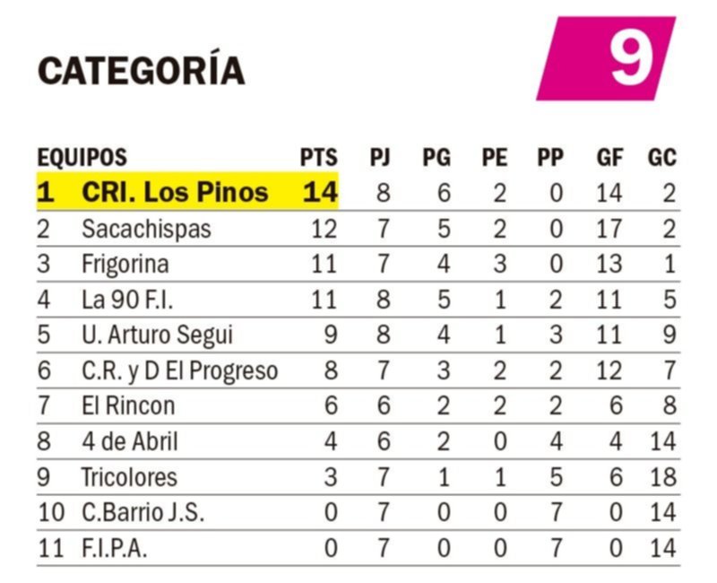Viewport: 717px width, 583px height.
Task: Click the 4 de Abril team name
Action: [x=130, y=441]
